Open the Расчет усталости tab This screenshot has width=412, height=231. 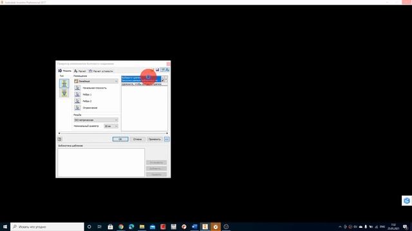[x=101, y=71]
